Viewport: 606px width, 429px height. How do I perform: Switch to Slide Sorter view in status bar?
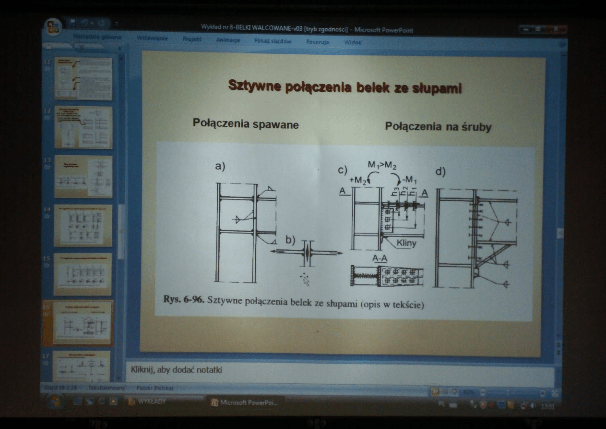445,392
